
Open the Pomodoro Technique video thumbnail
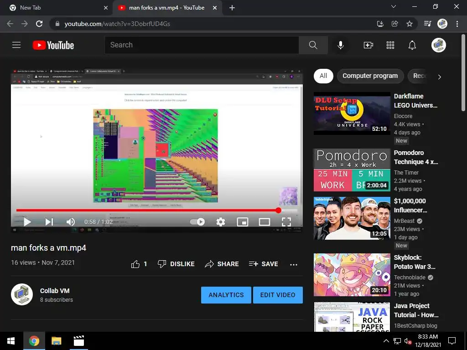point(352,170)
